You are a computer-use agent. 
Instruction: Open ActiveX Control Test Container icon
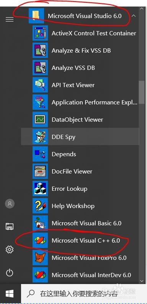coord(40,33)
